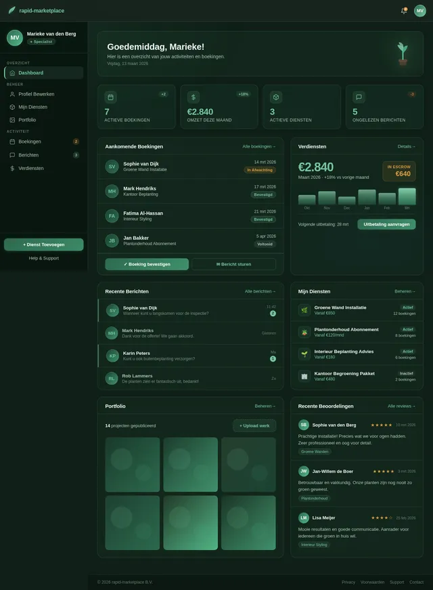Open the Alle reviews link

coord(402,406)
